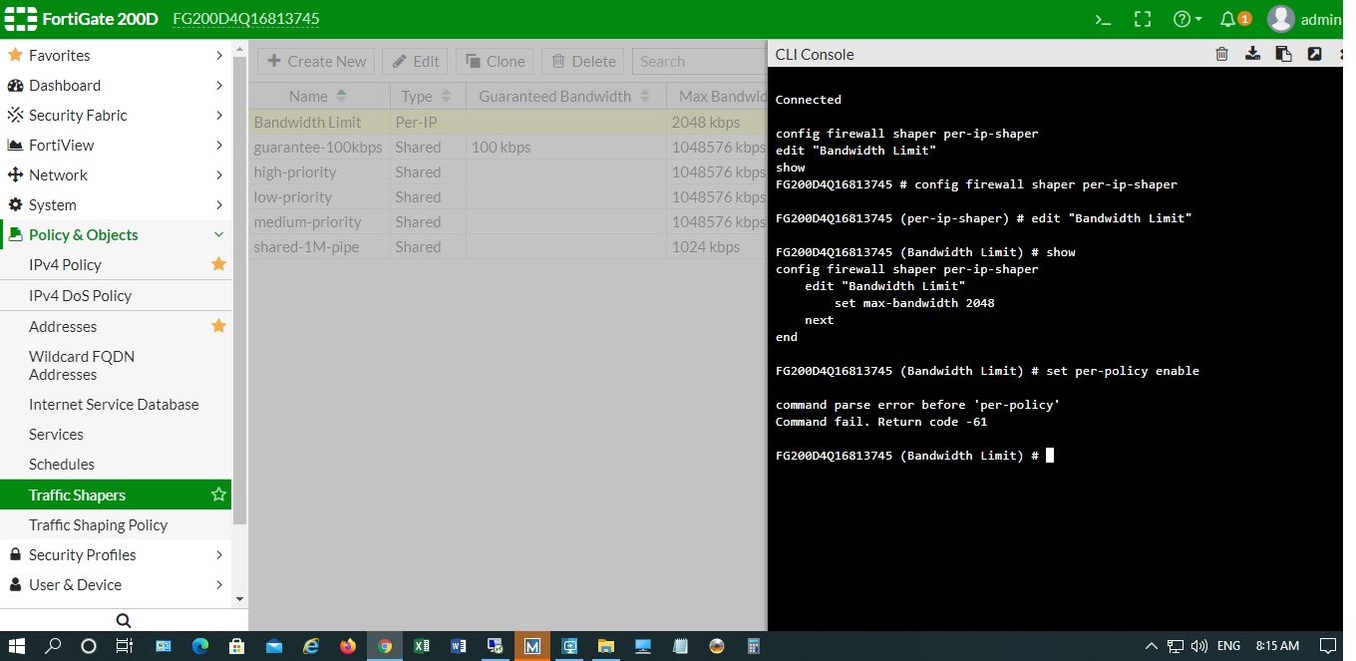Open Microsoft Edge from the taskbar
1356x661 pixels.
pyautogui.click(x=199, y=645)
